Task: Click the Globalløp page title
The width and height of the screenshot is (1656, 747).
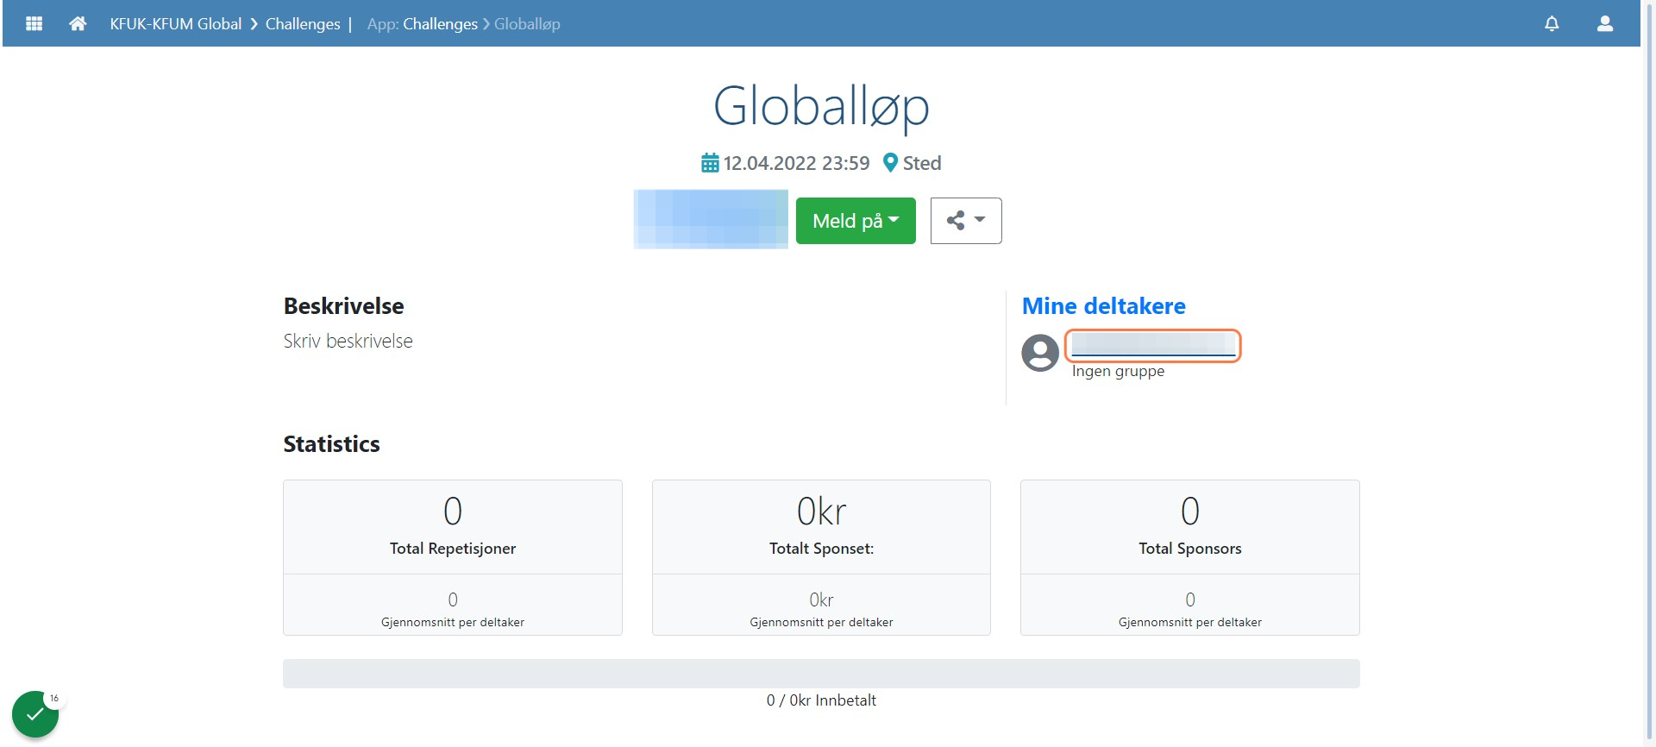Action: (x=821, y=107)
